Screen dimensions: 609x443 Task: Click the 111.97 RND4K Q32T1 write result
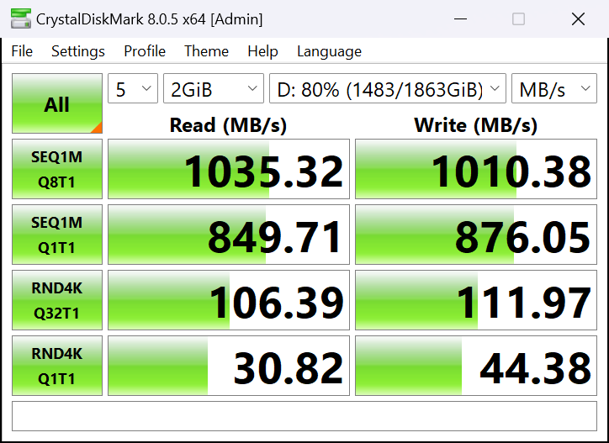(x=476, y=300)
